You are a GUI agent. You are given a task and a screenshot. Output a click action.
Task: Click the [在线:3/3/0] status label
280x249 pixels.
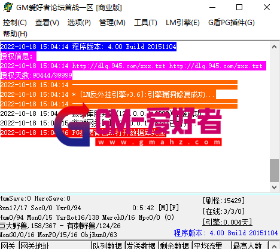click(x=224, y=211)
